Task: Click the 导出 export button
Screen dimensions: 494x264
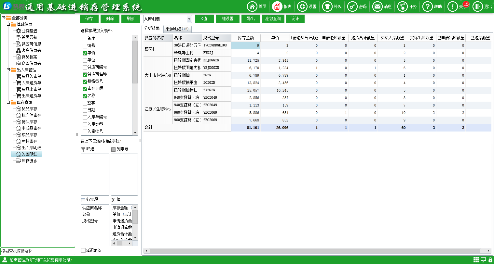Action: [251, 19]
